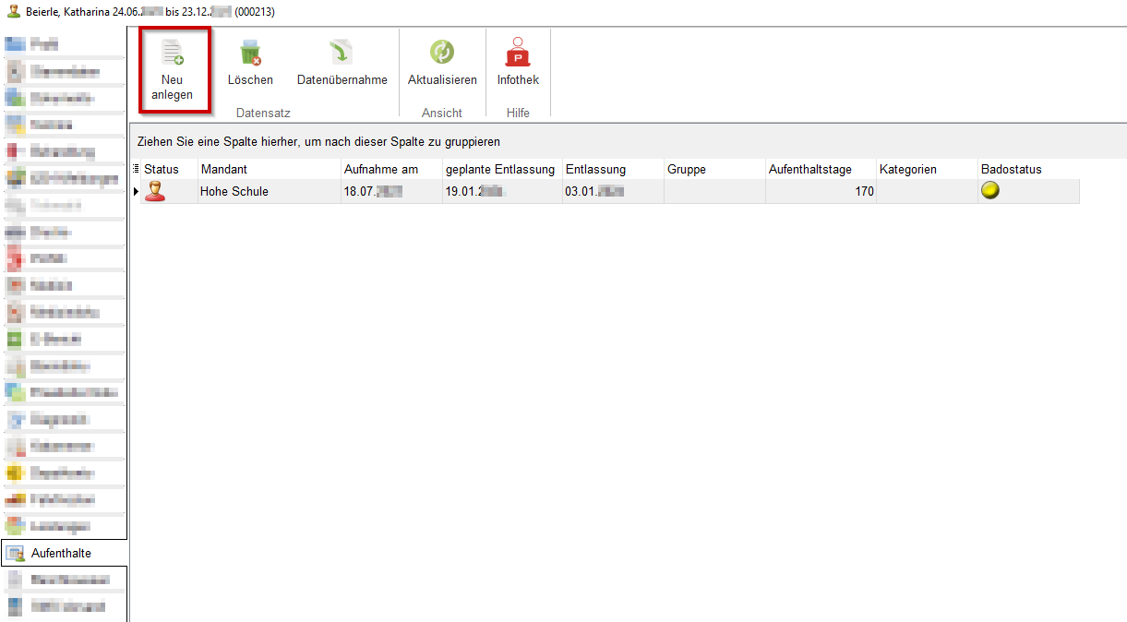Click the Neu anlegen icon
The width and height of the screenshot is (1127, 622).
[x=172, y=53]
